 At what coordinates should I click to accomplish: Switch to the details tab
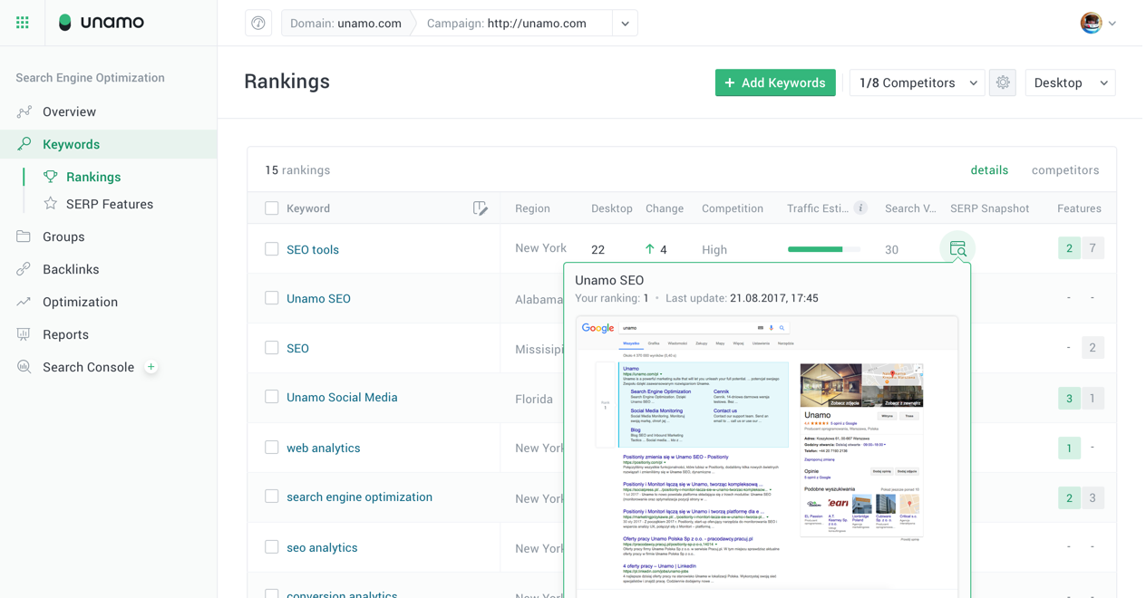pos(989,170)
